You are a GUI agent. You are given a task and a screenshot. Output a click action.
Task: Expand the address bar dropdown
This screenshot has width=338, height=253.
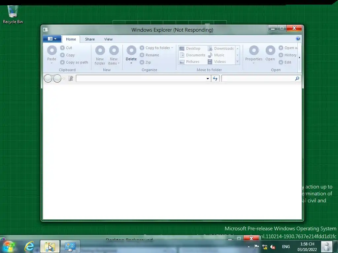(x=208, y=78)
